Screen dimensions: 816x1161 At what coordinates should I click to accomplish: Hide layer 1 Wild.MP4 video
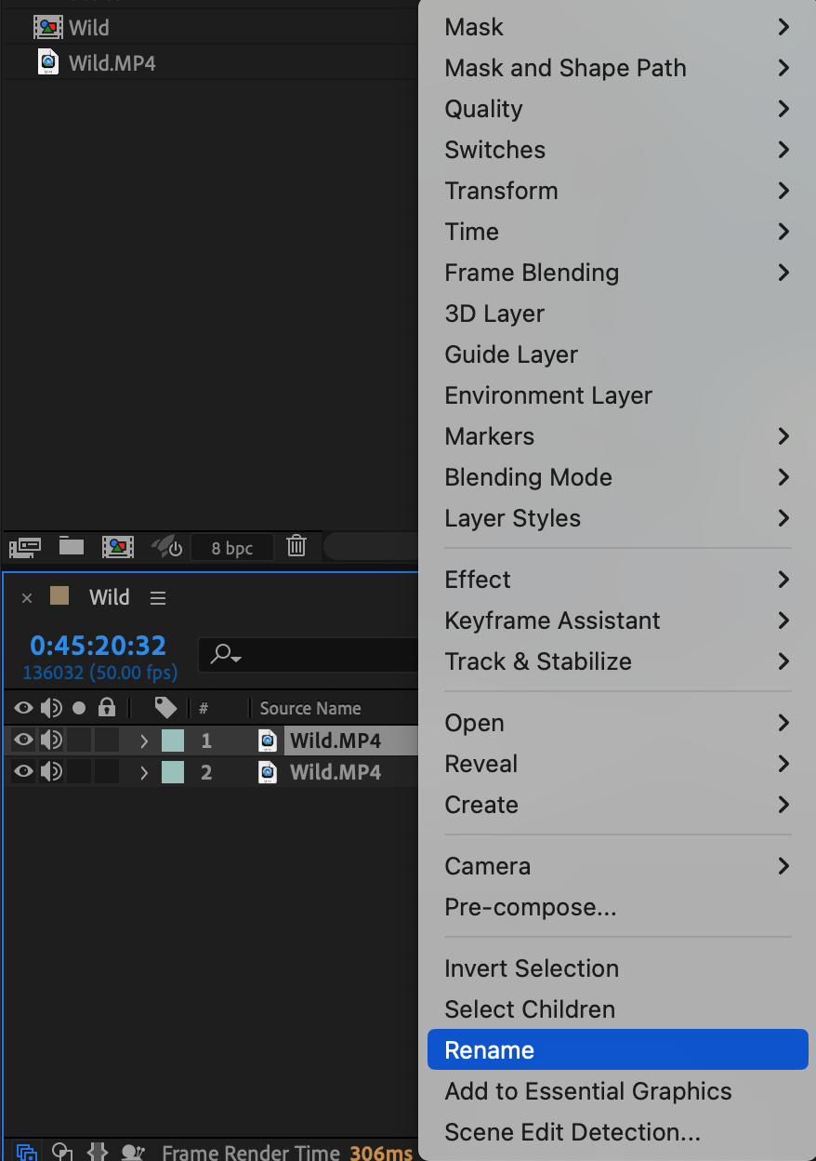point(23,741)
